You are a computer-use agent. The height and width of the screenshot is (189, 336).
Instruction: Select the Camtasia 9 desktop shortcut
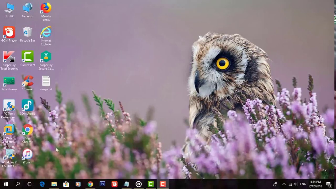(27, 59)
